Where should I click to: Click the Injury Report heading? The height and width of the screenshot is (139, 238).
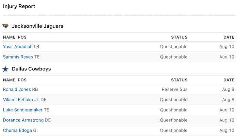click(x=19, y=6)
